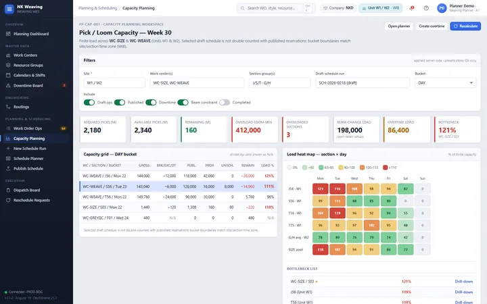Open the Section group(s) selector
Viewport: 487px width, 304px height.
279,83
